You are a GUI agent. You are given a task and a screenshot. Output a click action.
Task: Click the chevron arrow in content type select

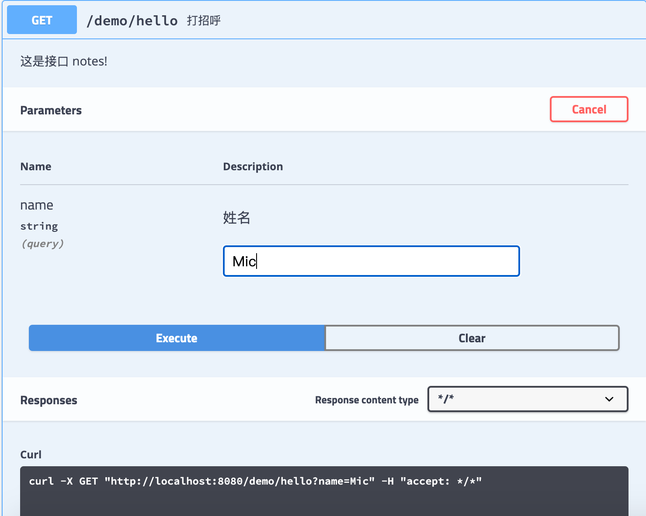click(x=609, y=399)
